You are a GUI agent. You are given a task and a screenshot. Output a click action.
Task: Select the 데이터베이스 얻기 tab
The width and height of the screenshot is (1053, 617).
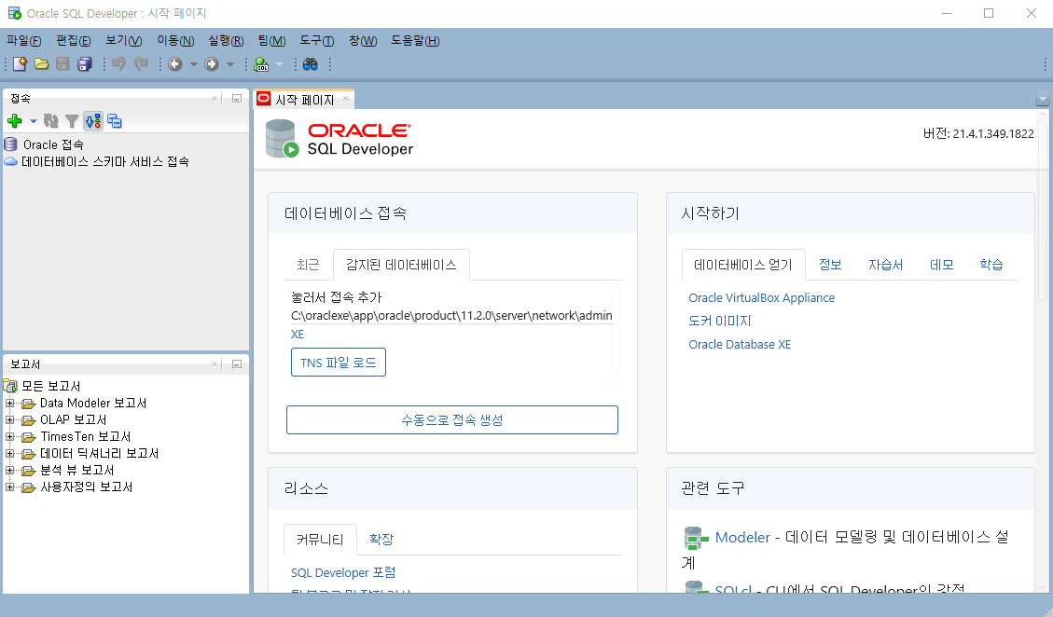pos(742,265)
